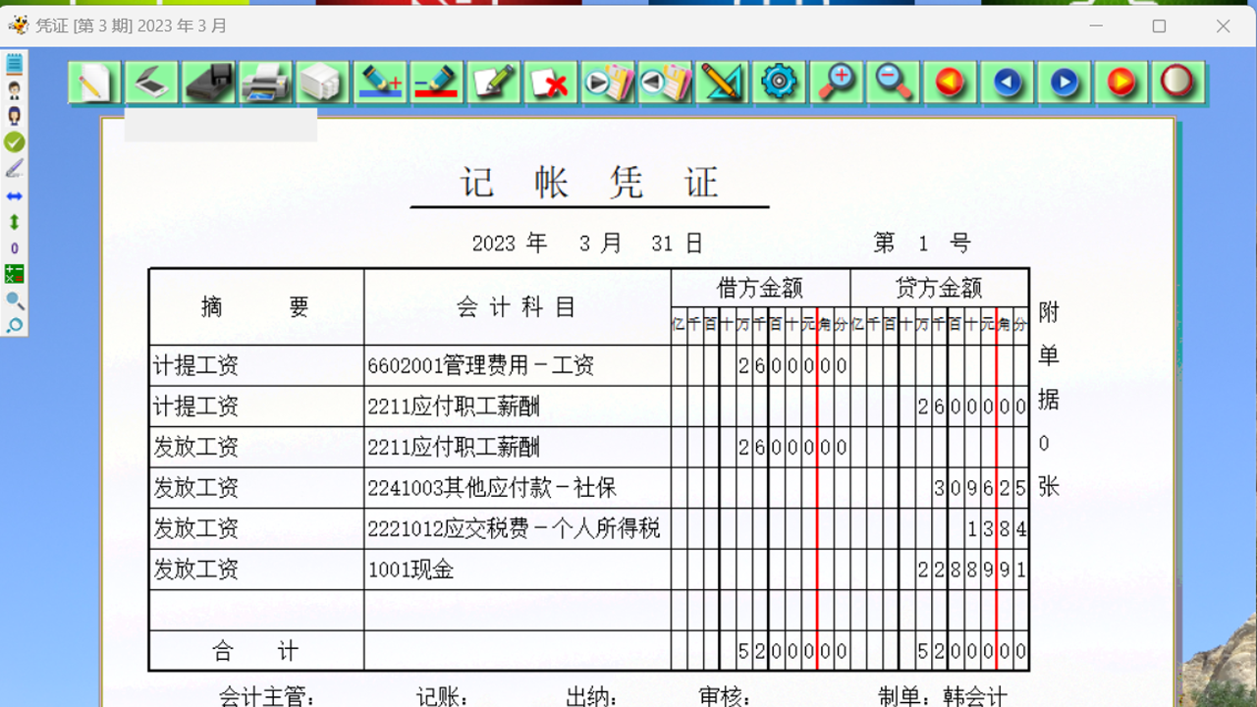Edit the current voucher entry
This screenshot has height=707, width=1257.
(493, 83)
